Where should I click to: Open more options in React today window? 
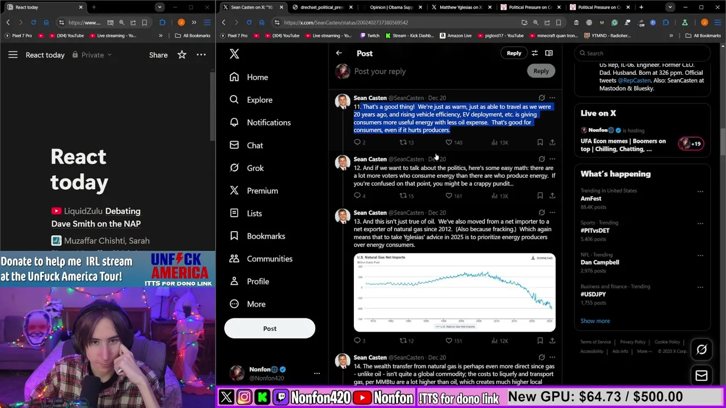pos(201,55)
